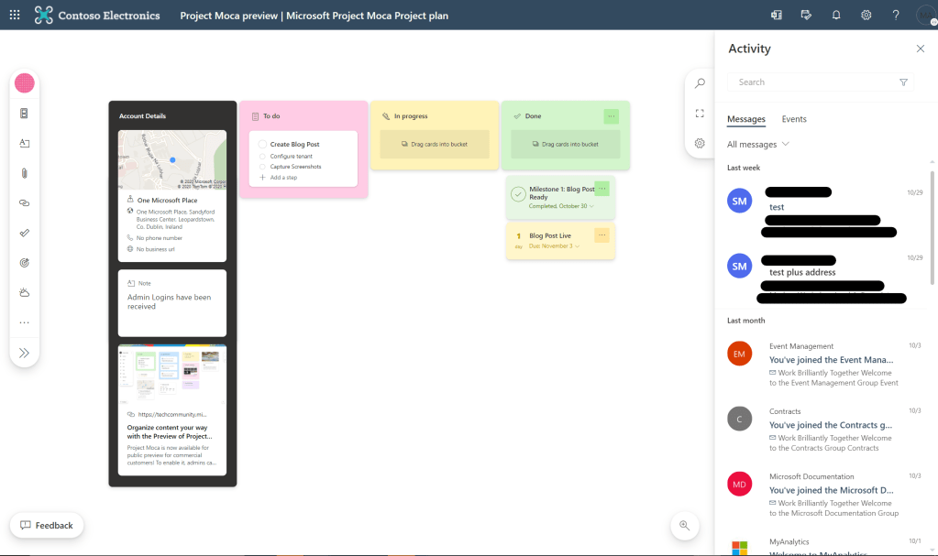Click the attachment paperclip icon in left toolbar

pos(25,173)
